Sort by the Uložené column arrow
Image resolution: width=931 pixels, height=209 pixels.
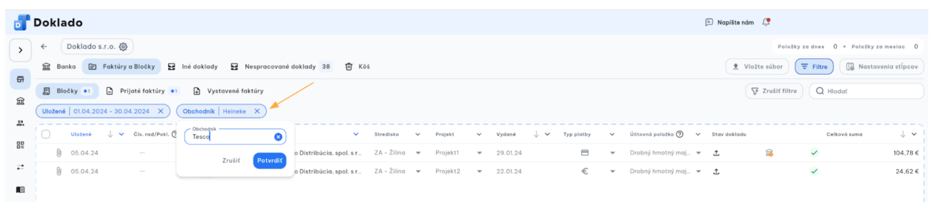[x=110, y=134]
